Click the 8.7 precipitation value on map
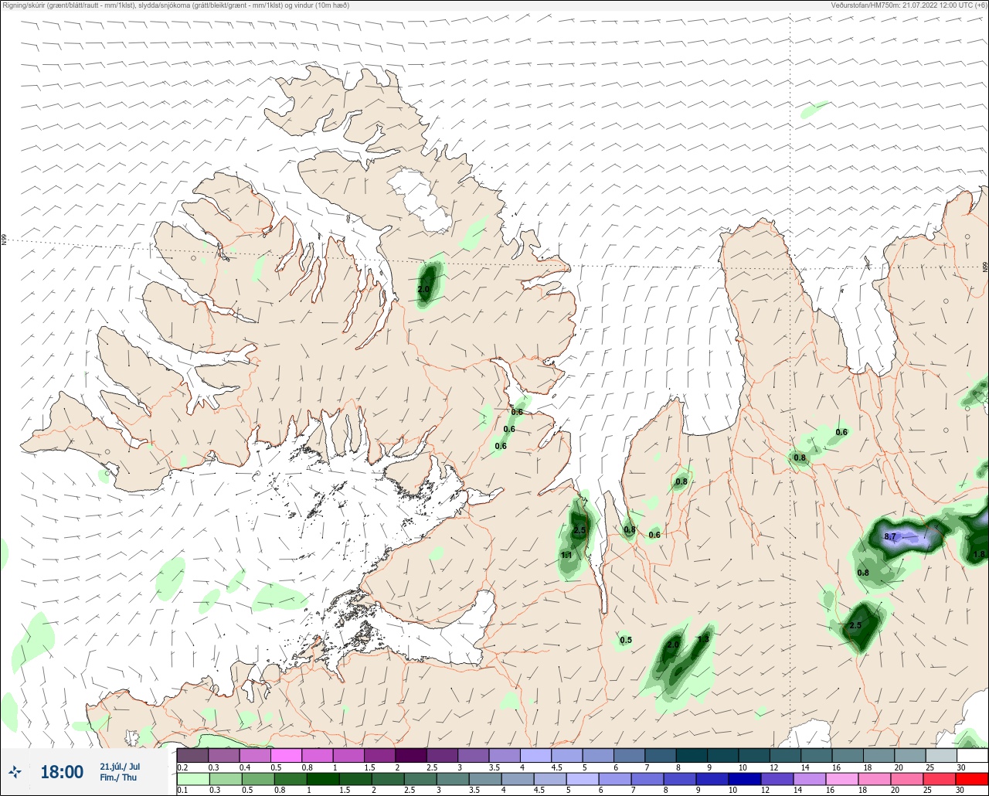 [x=890, y=537]
